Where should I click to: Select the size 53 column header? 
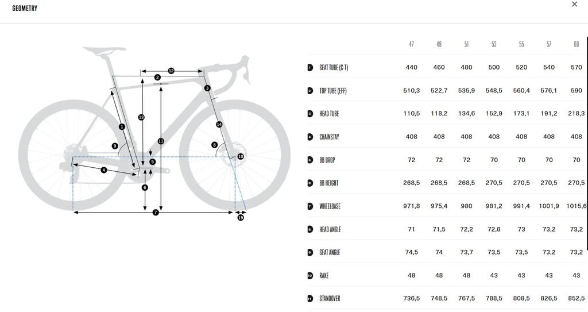(494, 44)
